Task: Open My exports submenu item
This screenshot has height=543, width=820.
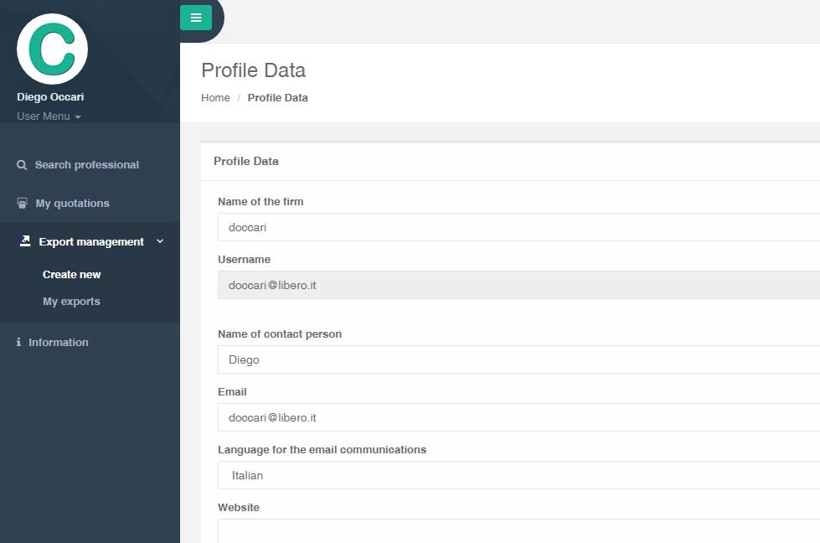Action: pyautogui.click(x=71, y=302)
